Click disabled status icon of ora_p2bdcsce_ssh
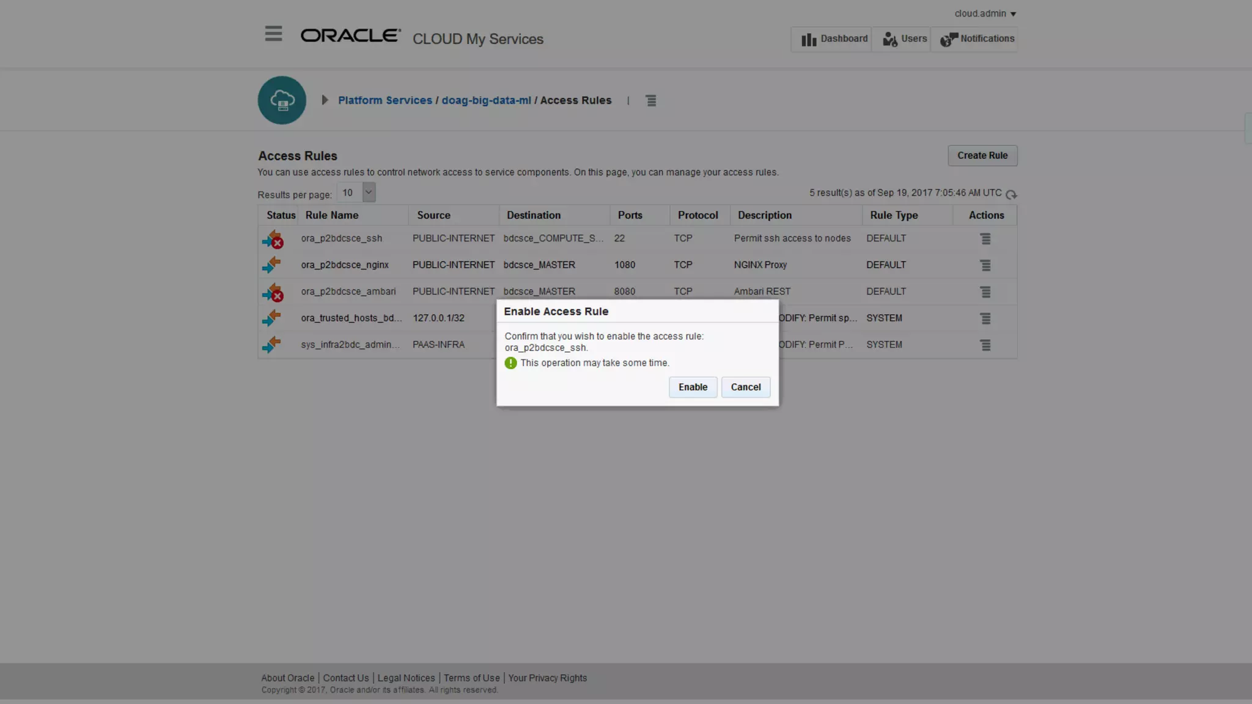1252x704 pixels. 273,240
